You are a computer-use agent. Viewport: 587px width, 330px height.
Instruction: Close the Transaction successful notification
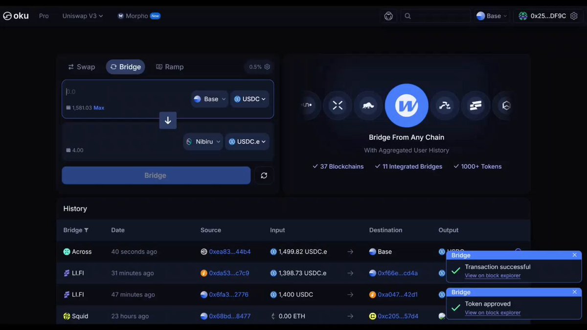(575, 255)
